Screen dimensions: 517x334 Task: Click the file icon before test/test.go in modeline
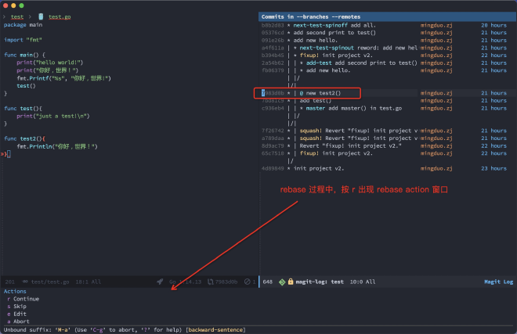point(23,282)
